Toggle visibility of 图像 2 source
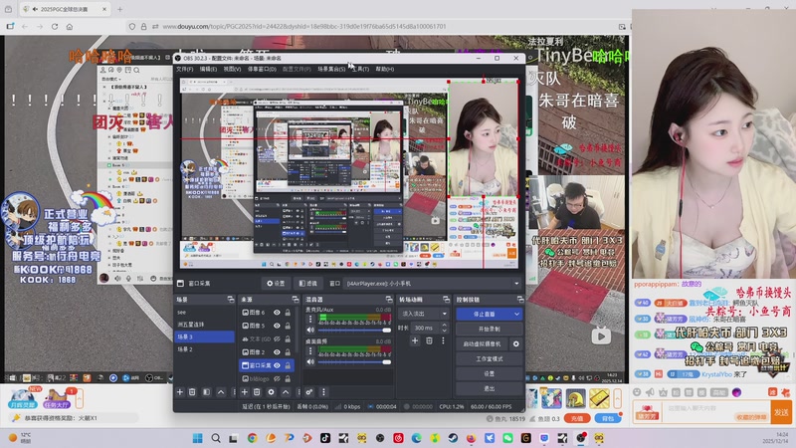 (277, 352)
